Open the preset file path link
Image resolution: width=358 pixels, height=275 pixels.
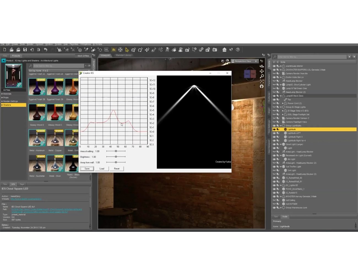47,211
